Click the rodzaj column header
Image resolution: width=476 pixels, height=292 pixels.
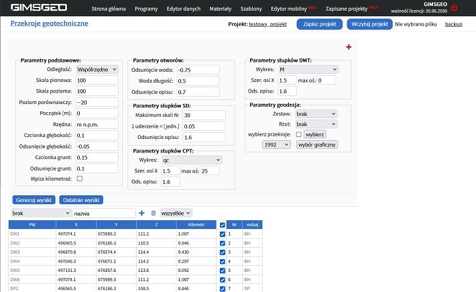[252, 225]
